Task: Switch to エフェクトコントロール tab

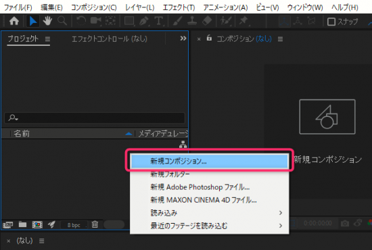Action: [110, 39]
